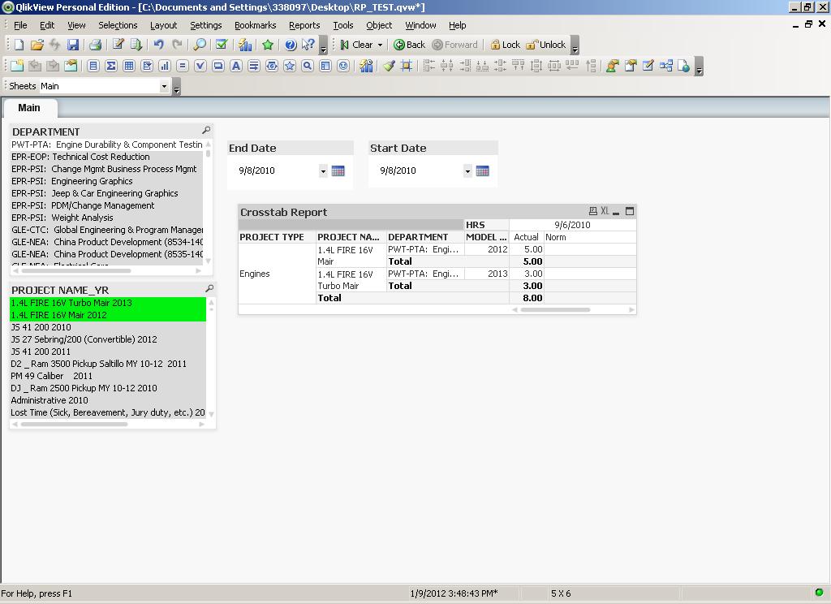
Task: Expand the Clear button dropdown arrow
Action: click(380, 45)
